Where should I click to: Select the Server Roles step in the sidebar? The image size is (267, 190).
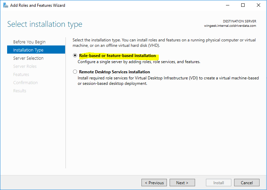pos(25,66)
